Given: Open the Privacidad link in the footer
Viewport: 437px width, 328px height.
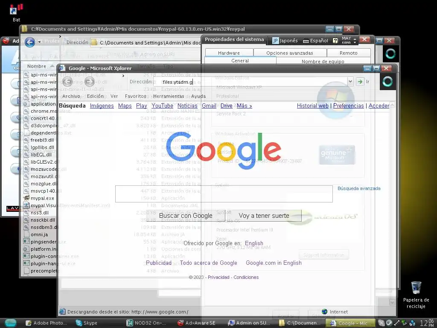Looking at the screenshot, I should click(x=218, y=277).
